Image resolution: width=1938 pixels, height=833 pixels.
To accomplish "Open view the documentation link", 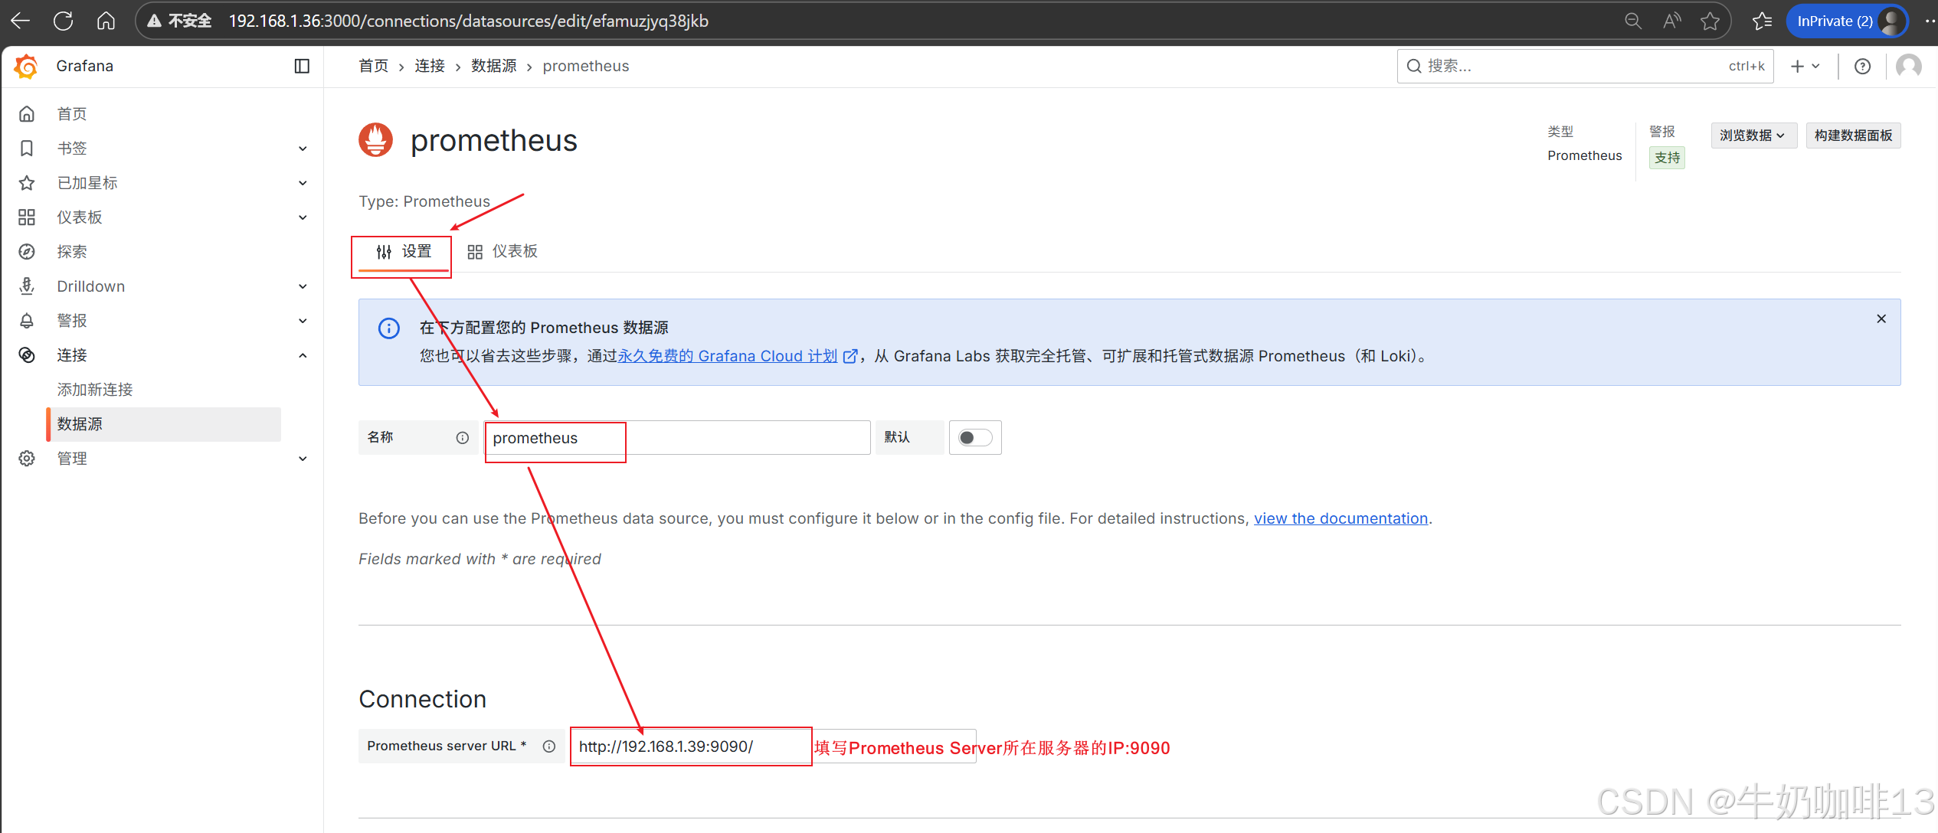I will coord(1341,518).
